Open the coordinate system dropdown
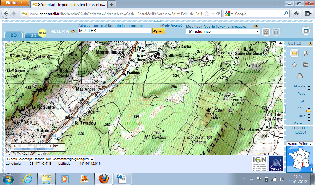 [92, 159]
